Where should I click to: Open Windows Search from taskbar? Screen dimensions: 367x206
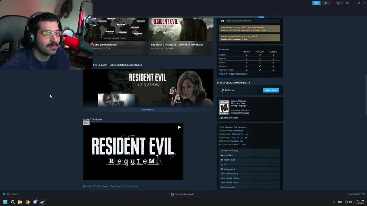click(13, 202)
